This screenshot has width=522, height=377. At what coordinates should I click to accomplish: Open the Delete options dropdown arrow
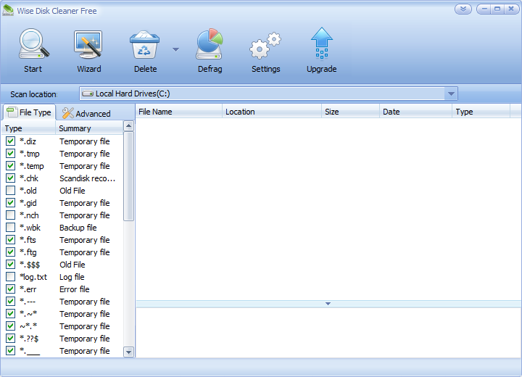(175, 49)
